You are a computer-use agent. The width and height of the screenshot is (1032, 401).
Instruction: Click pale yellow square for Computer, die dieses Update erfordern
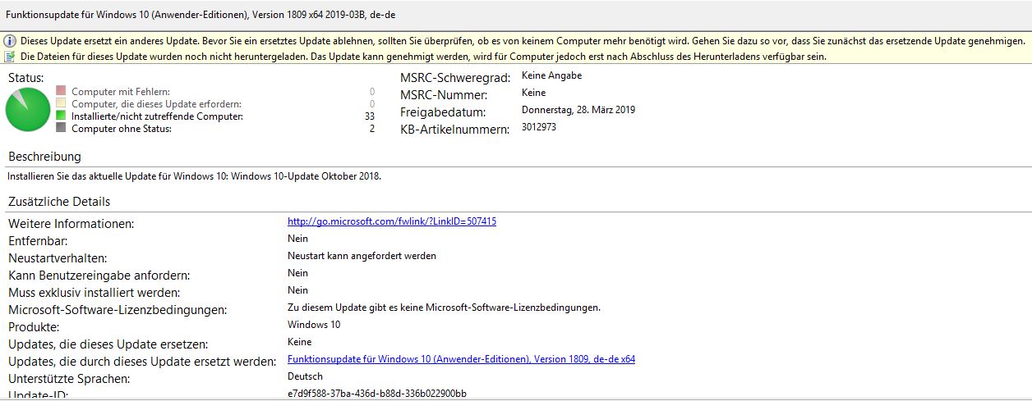(61, 103)
